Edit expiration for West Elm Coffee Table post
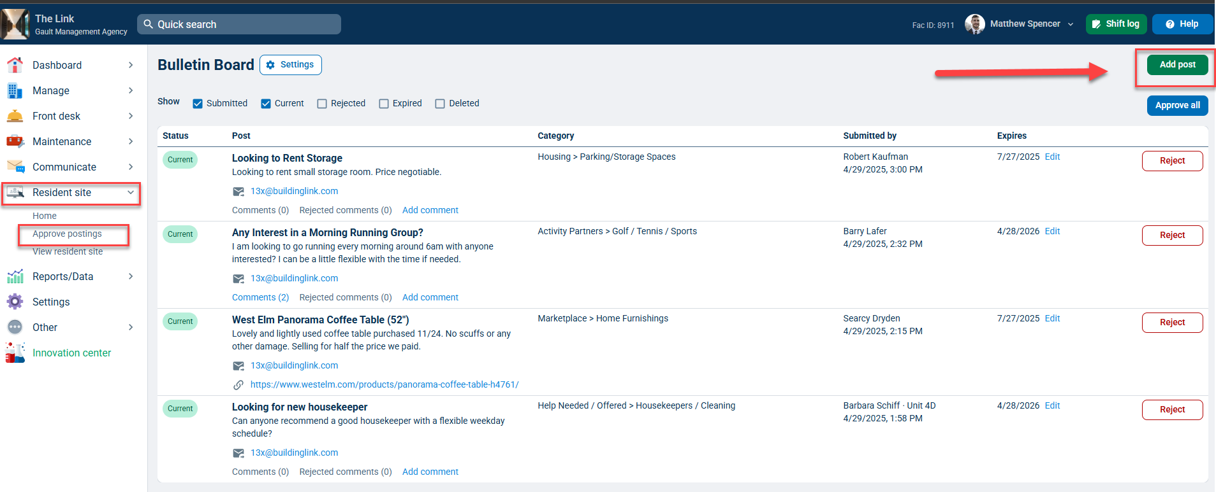Viewport: 1216px width, 492px height. (x=1052, y=318)
